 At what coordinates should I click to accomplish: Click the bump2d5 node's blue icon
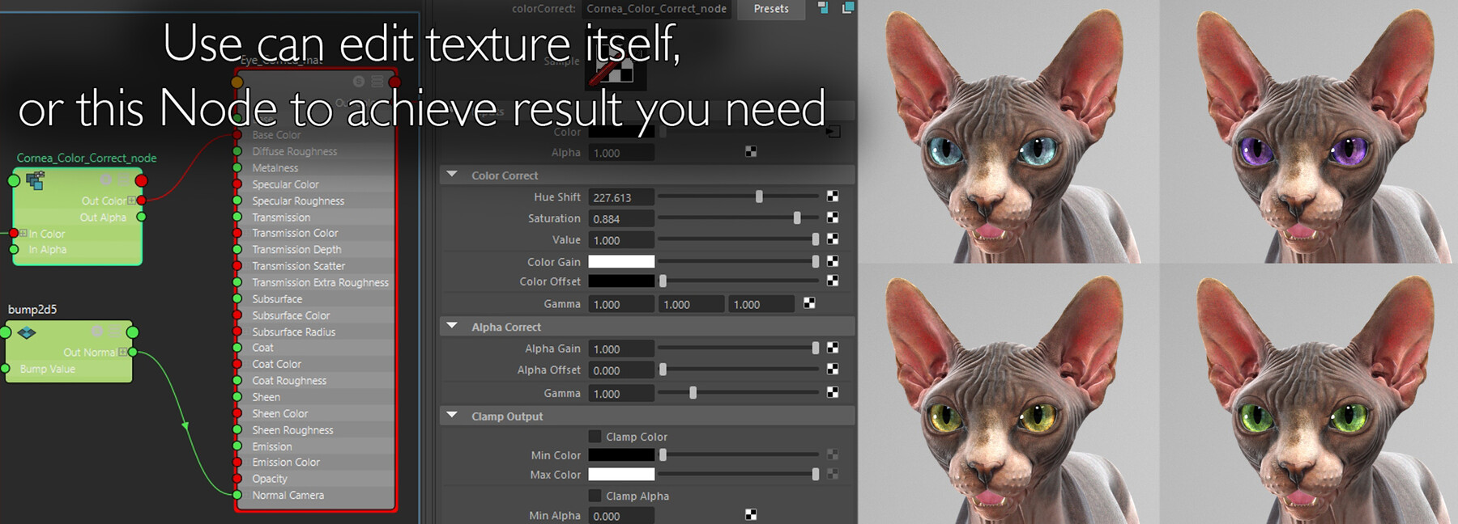27,332
